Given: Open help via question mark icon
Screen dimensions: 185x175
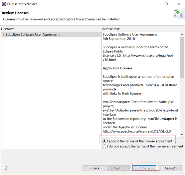Looking at the screenshot, I should pyautogui.click(x=6, y=168).
